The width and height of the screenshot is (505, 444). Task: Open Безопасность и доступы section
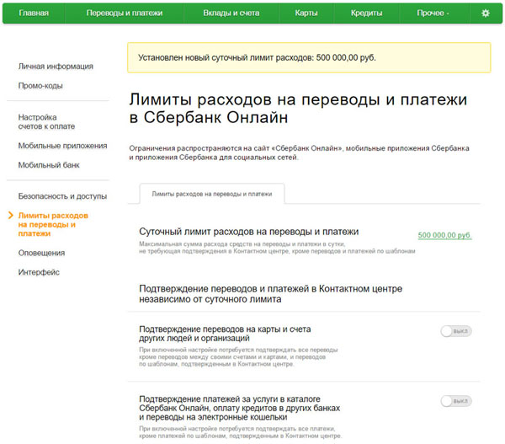click(62, 196)
